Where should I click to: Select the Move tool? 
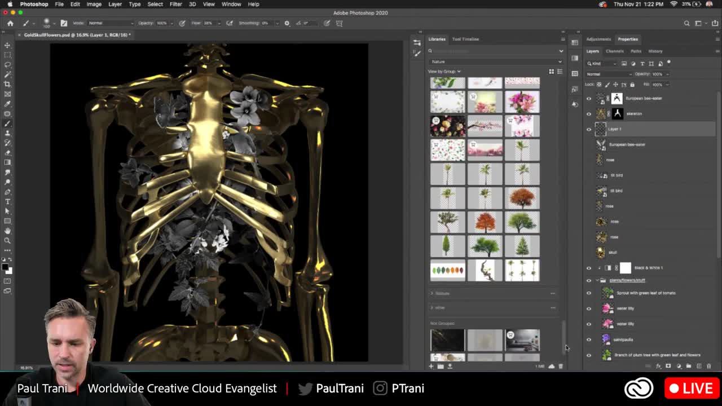(x=7, y=45)
